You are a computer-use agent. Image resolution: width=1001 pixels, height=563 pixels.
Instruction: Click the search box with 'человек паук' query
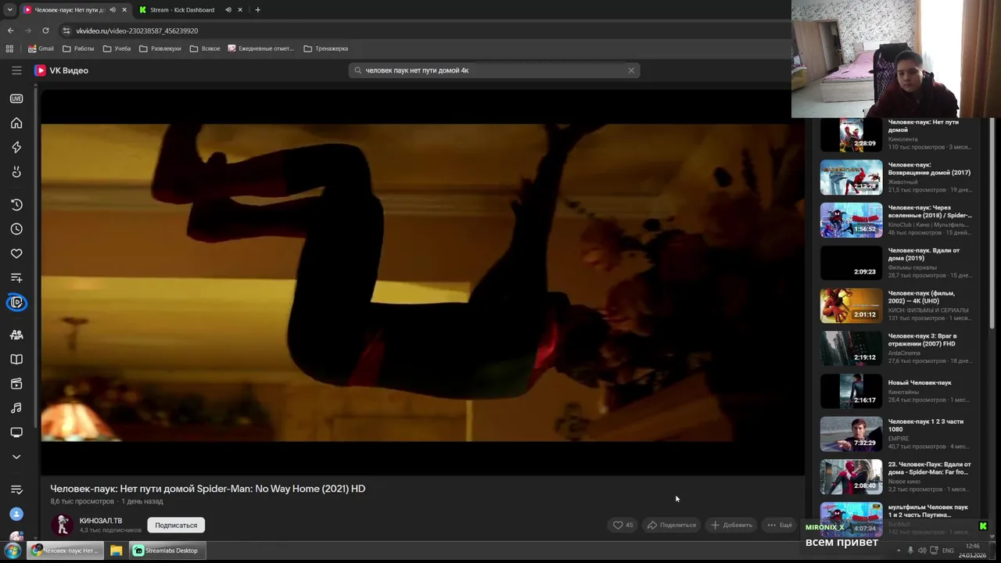pyautogui.click(x=494, y=70)
